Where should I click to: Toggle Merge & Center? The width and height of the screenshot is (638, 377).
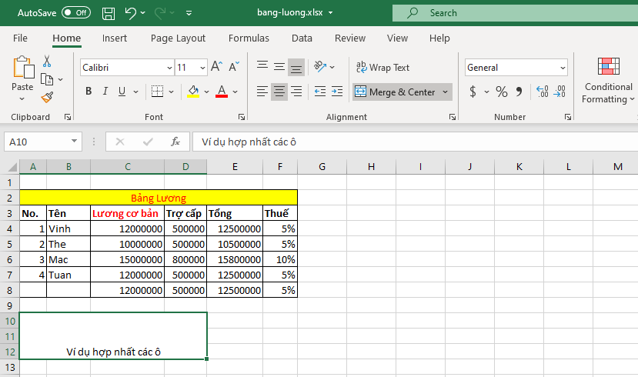click(396, 92)
